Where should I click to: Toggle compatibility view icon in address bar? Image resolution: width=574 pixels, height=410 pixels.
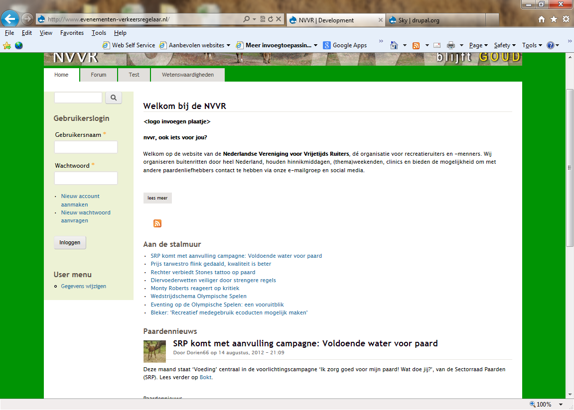[x=263, y=19]
